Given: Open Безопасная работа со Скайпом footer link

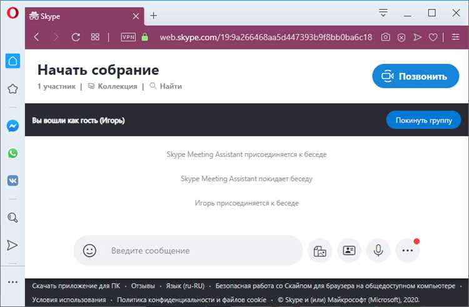Looking at the screenshot, I should [335, 286].
